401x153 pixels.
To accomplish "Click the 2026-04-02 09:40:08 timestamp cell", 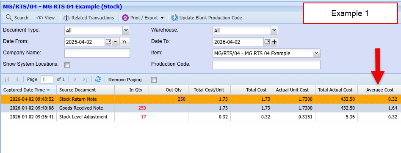I will pyautogui.click(x=29, y=108).
